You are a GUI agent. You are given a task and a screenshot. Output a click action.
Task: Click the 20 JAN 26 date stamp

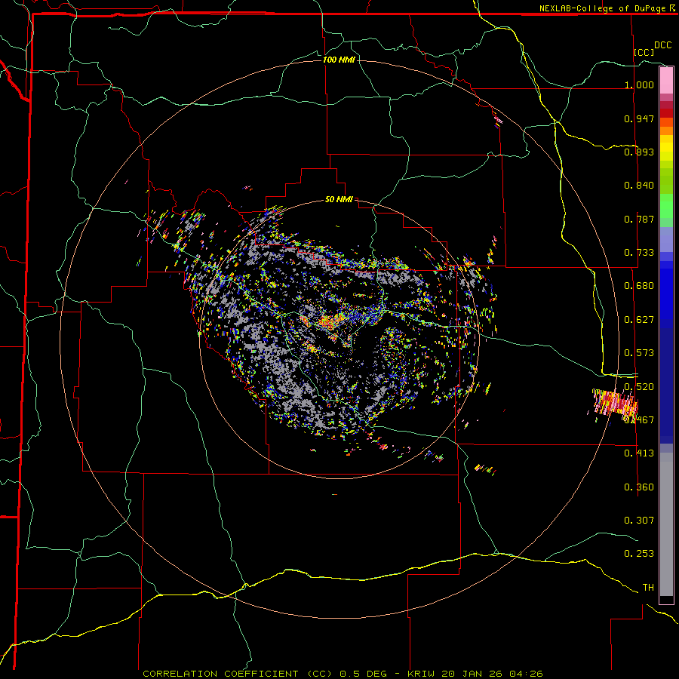(472, 674)
